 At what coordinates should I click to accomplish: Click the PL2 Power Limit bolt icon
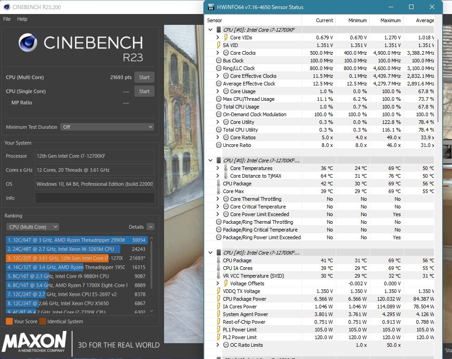pos(219,337)
